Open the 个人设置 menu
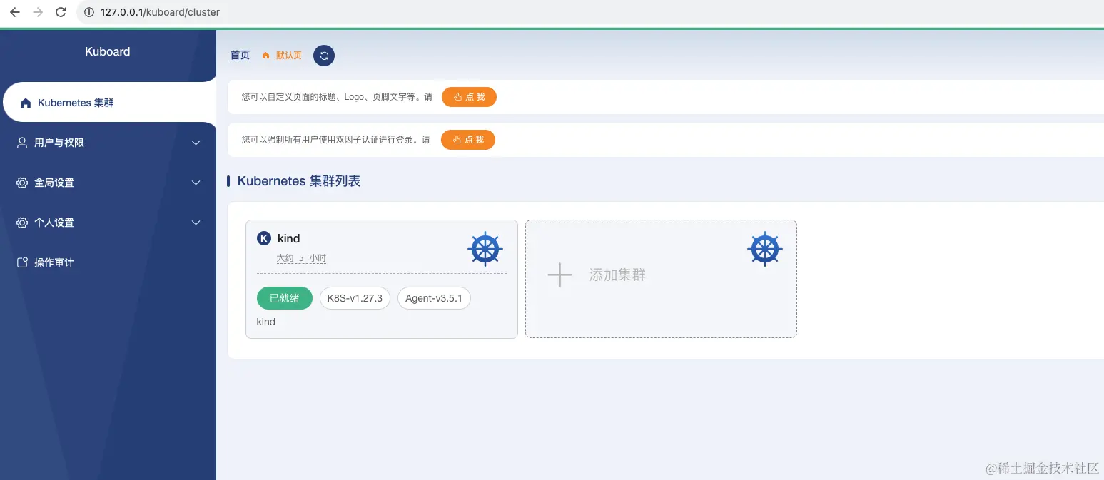 pyautogui.click(x=108, y=223)
